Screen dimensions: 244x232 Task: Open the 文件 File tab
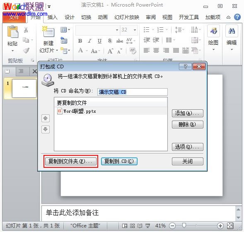[x=14, y=17]
